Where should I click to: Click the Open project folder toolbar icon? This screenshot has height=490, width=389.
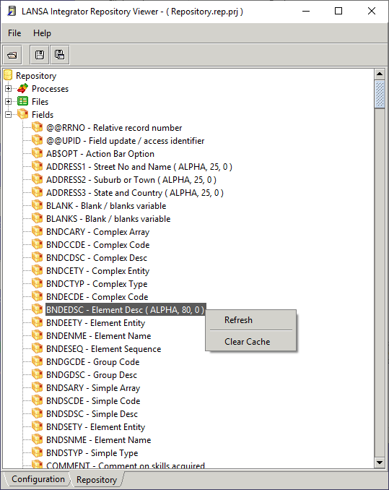[x=12, y=56]
